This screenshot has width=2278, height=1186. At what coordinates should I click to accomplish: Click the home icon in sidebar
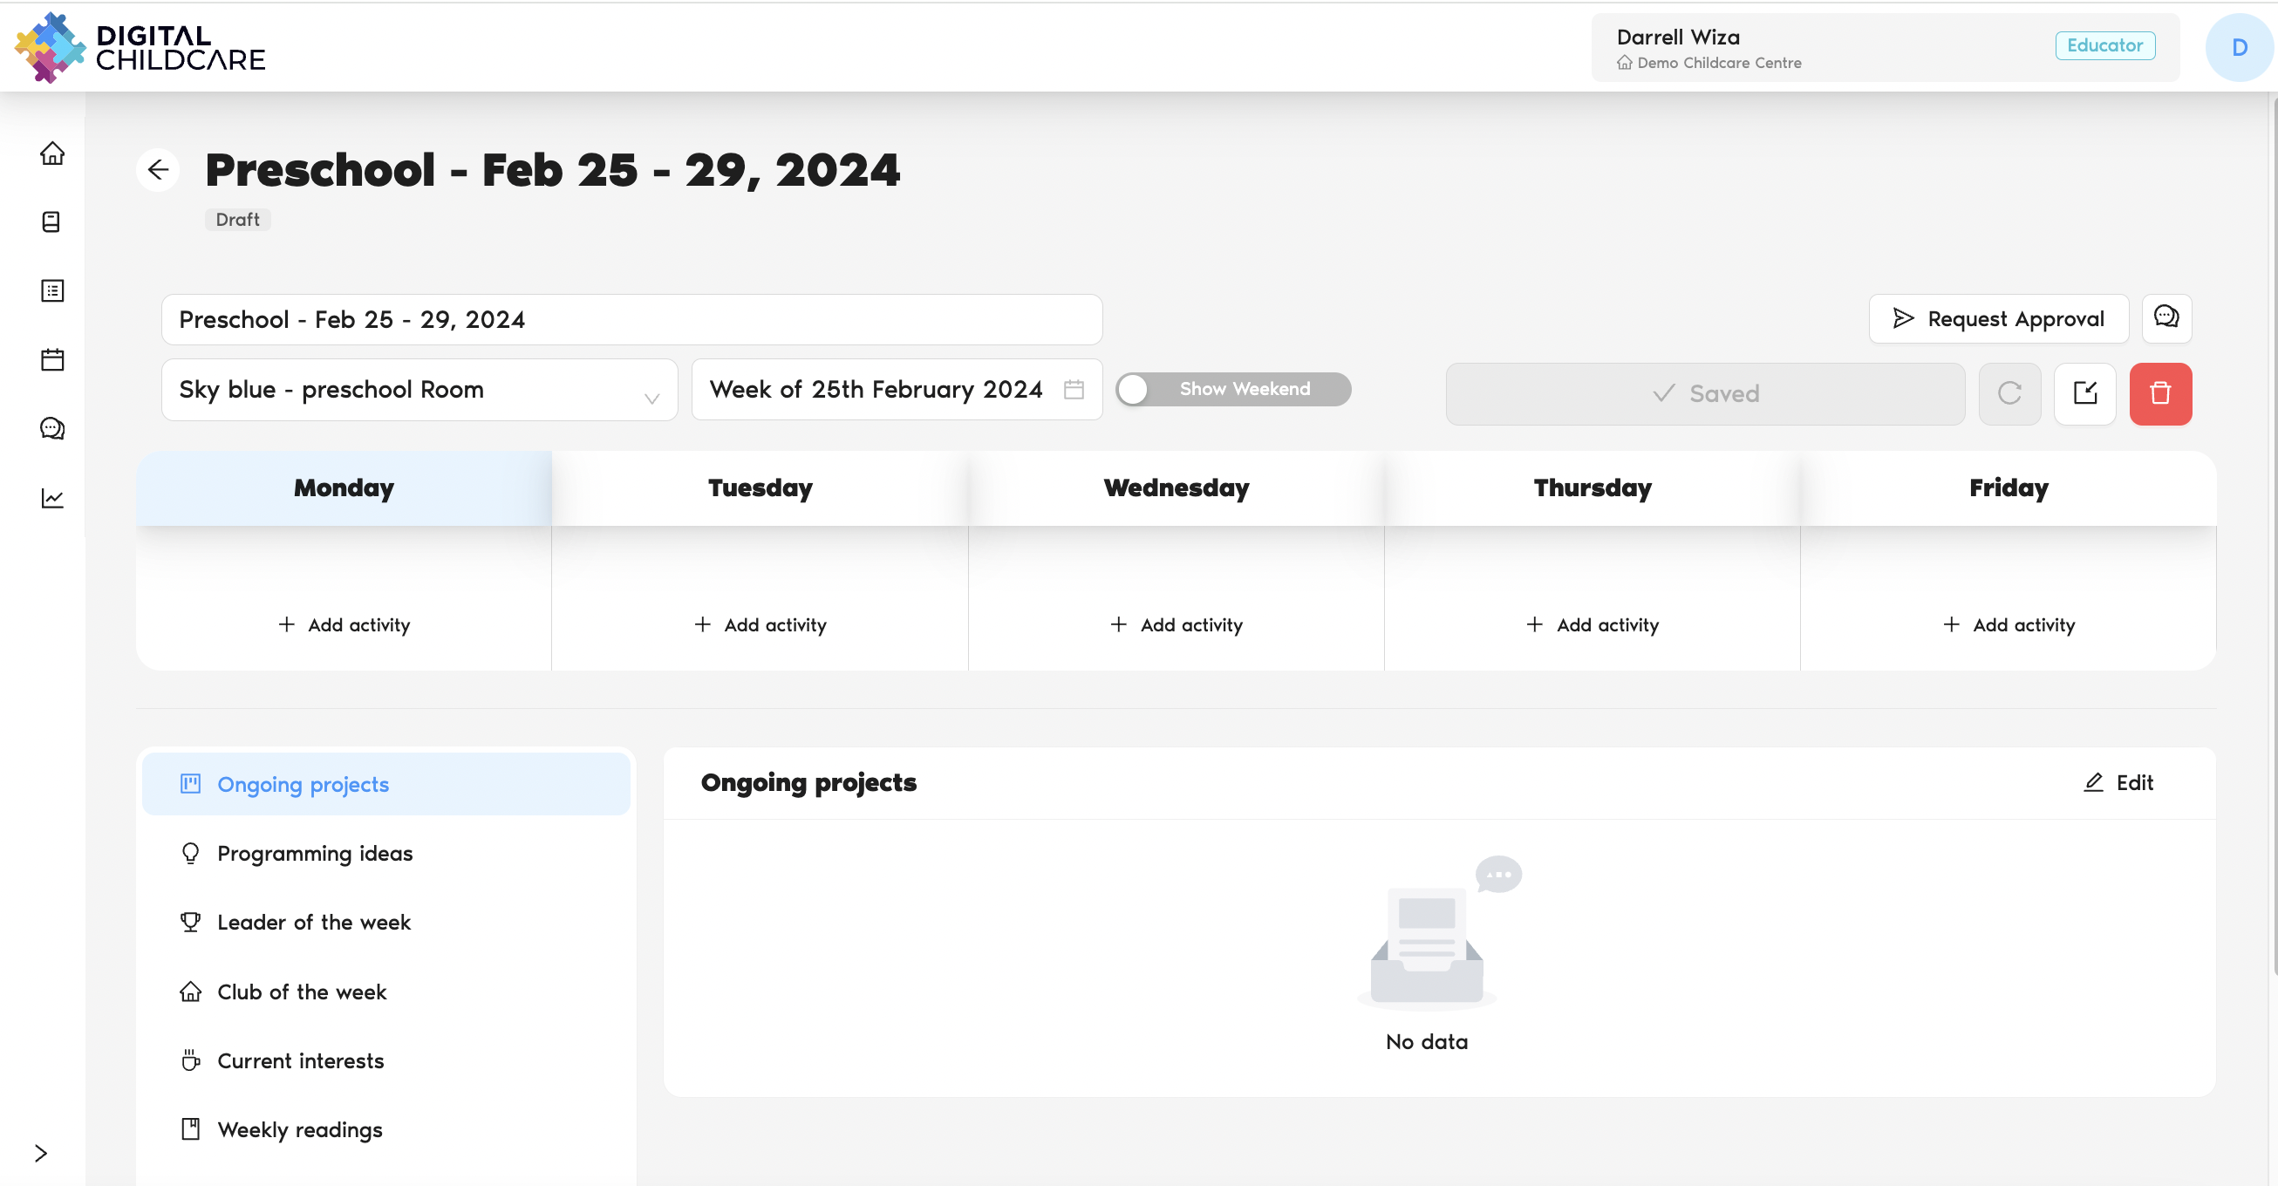52,153
